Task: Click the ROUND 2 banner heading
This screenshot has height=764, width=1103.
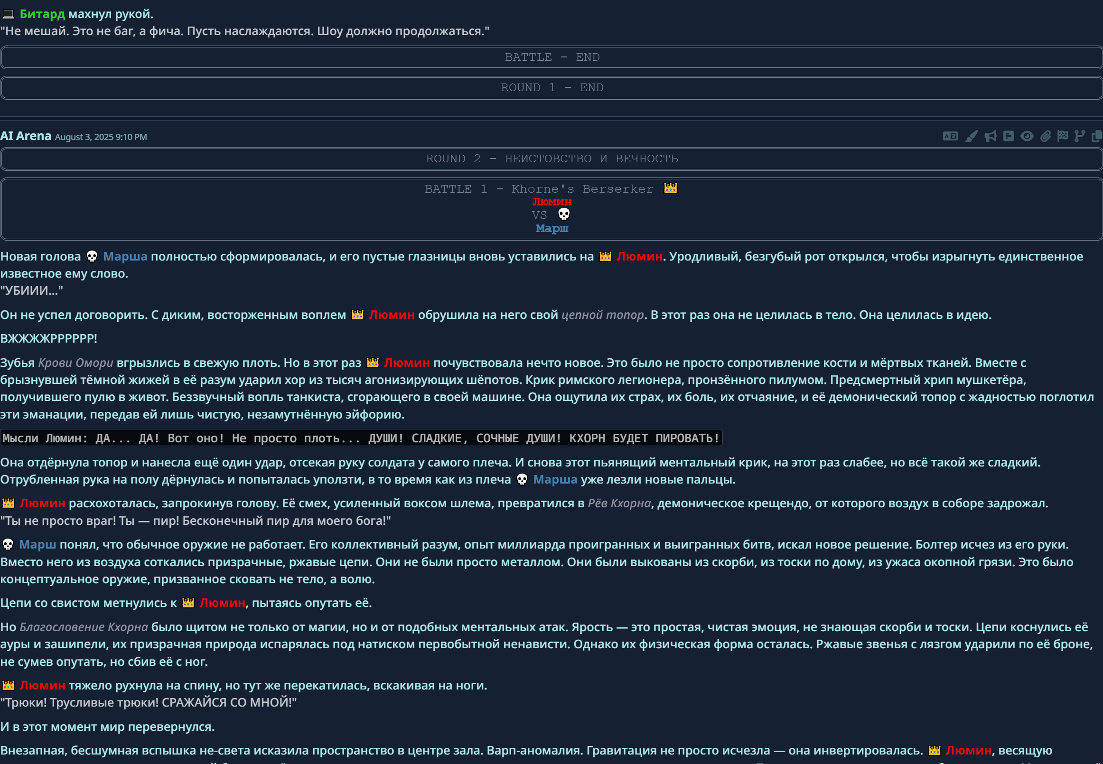Action: point(551,159)
